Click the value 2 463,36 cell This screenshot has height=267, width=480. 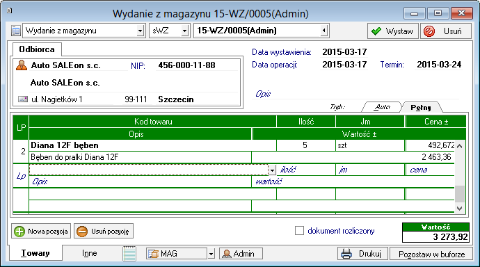pos(353,157)
